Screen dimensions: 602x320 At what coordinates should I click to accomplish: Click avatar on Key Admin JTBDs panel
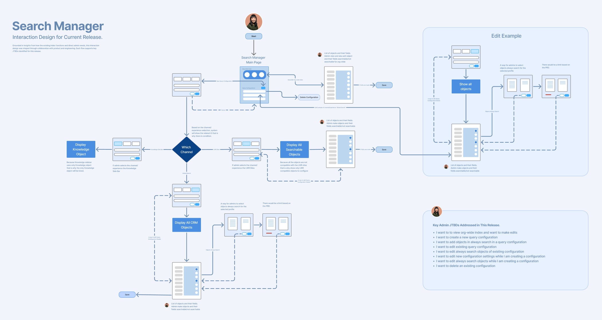(x=437, y=211)
